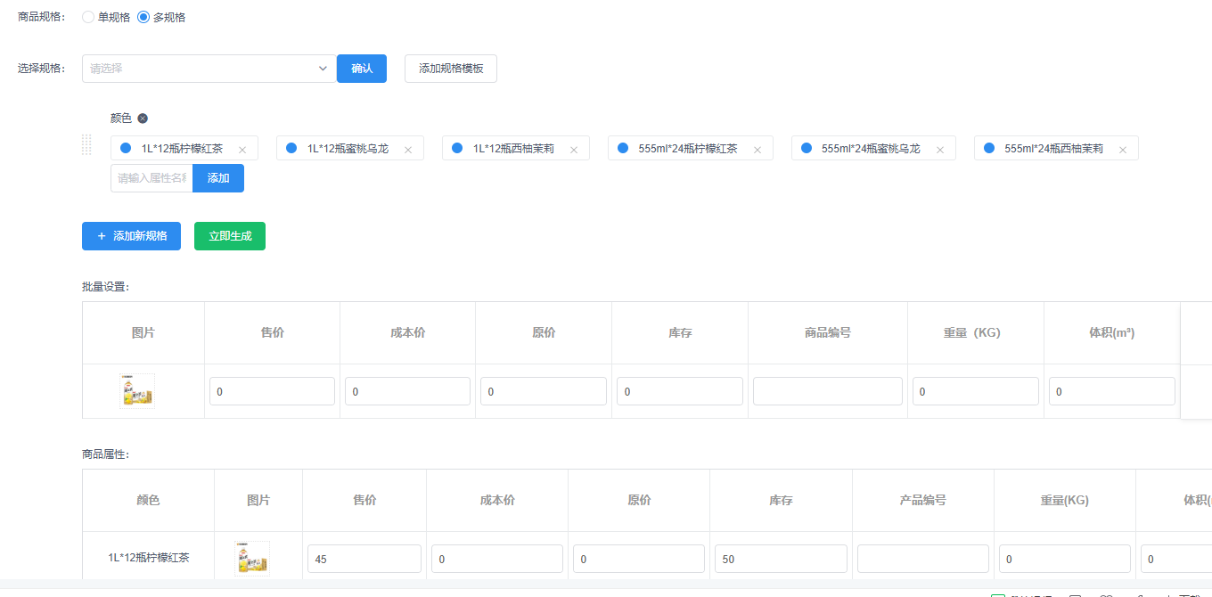Remove the 555ml*24瓶柠檬红茶 tag
The image size is (1212, 597).
click(757, 150)
